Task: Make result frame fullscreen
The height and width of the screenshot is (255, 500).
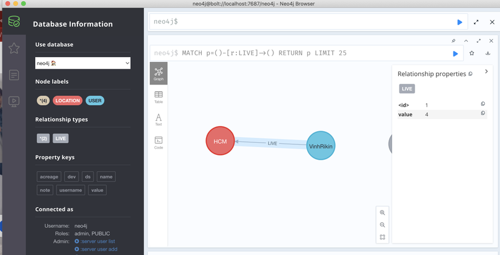Action: [x=479, y=41]
